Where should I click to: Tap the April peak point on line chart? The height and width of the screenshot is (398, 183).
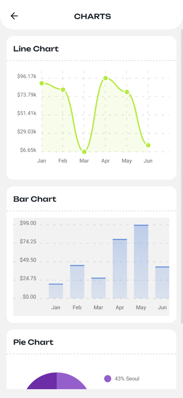(106, 78)
